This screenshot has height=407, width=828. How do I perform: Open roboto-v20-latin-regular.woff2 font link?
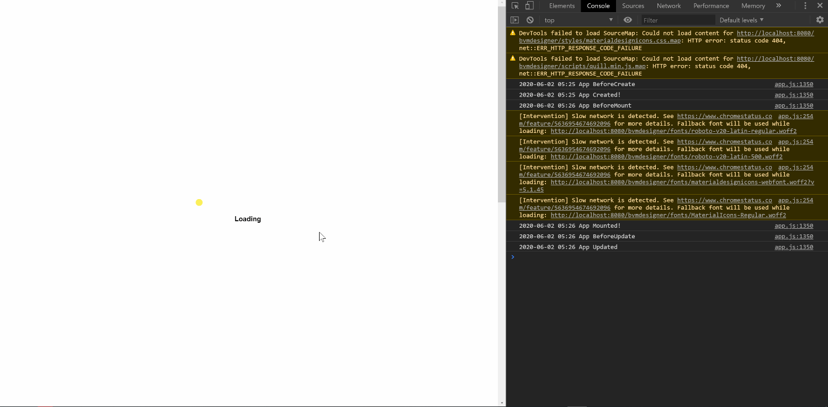pos(673,131)
